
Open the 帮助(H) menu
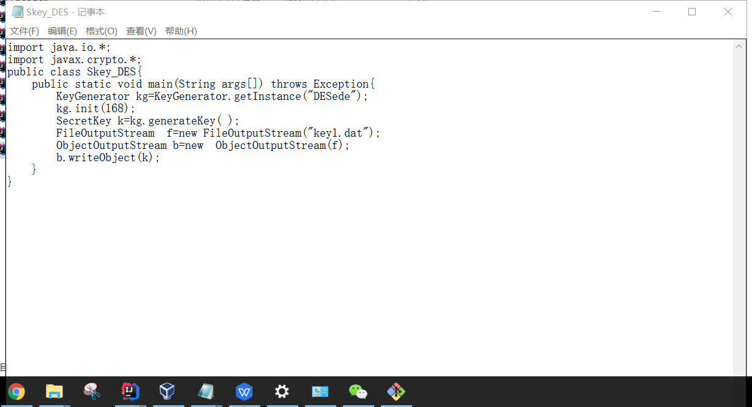click(181, 31)
